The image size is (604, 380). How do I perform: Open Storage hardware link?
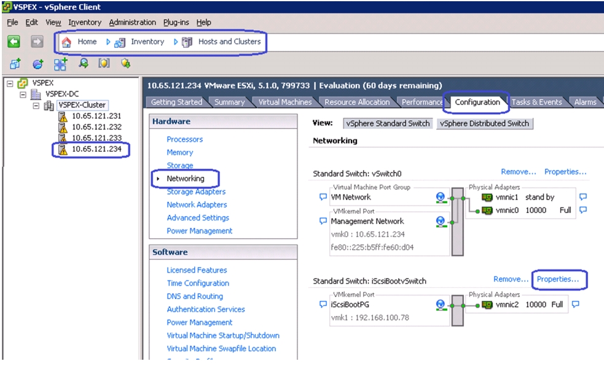(x=180, y=166)
